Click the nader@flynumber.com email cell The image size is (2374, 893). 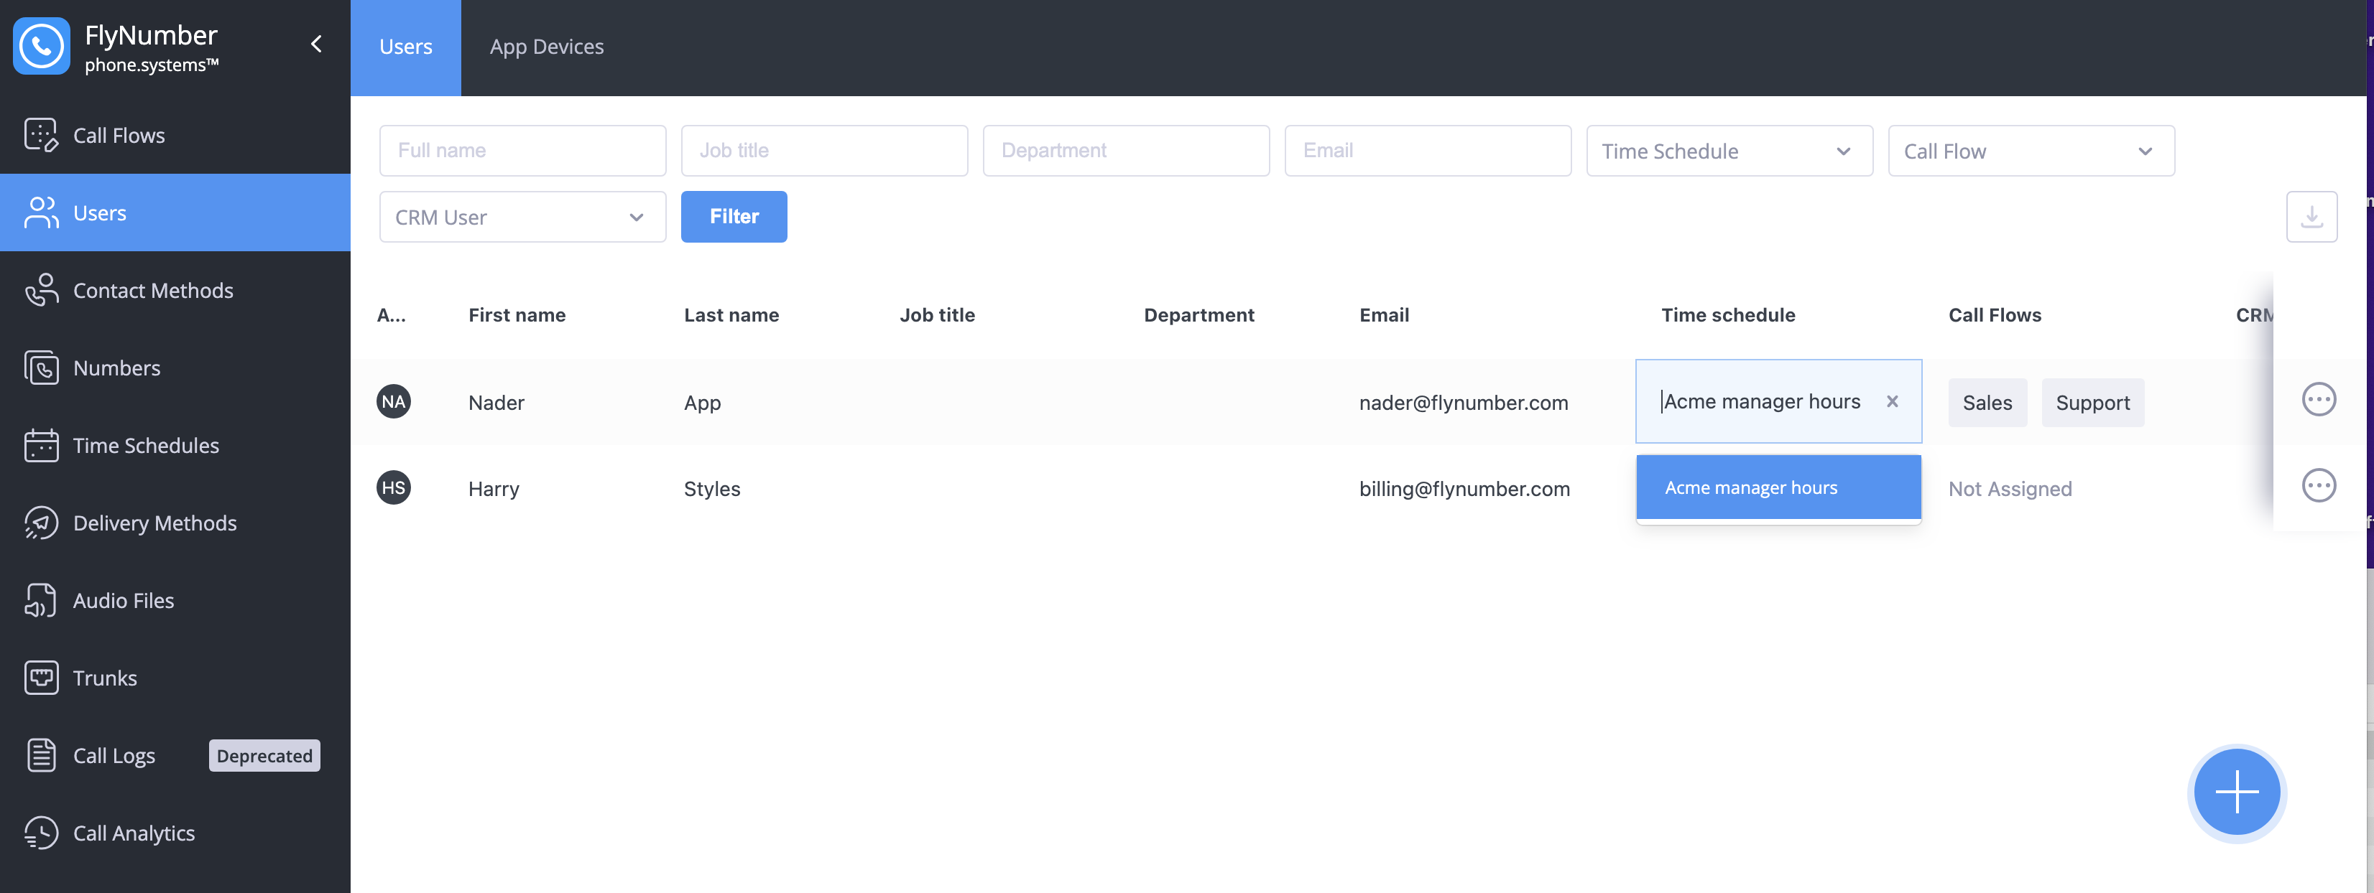pyautogui.click(x=1464, y=402)
